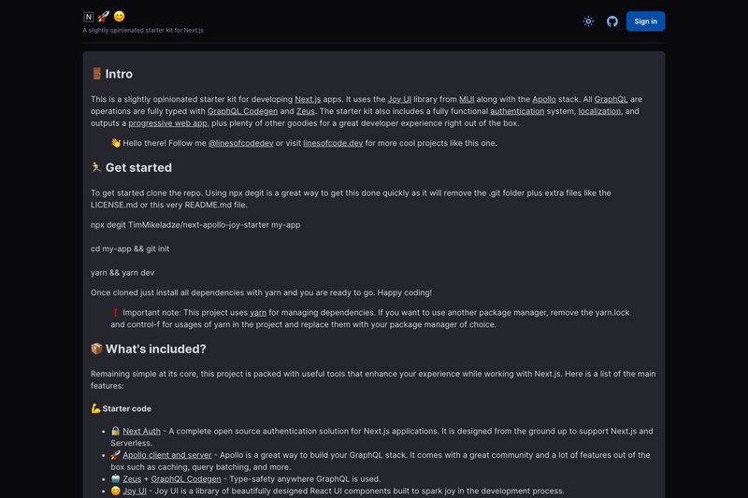Image resolution: width=748 pixels, height=498 pixels.
Task: Follow the @linesofcodedev link
Action: point(241,143)
